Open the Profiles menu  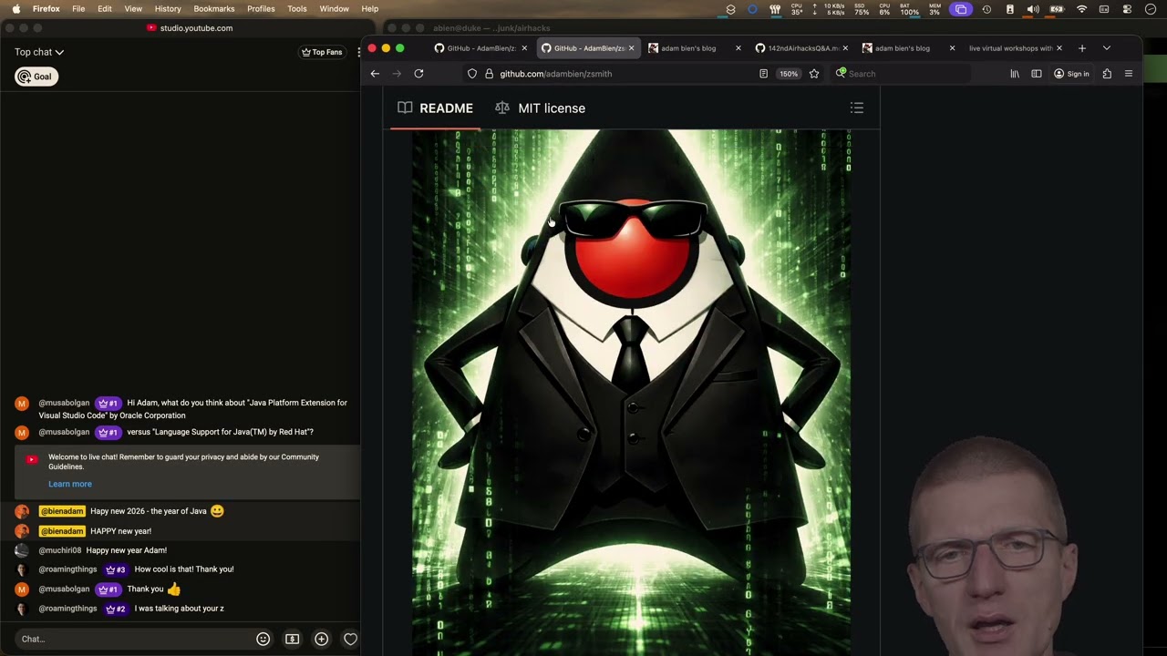tap(261, 9)
